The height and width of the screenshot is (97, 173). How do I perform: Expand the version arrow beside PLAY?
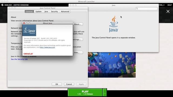pos(105,92)
